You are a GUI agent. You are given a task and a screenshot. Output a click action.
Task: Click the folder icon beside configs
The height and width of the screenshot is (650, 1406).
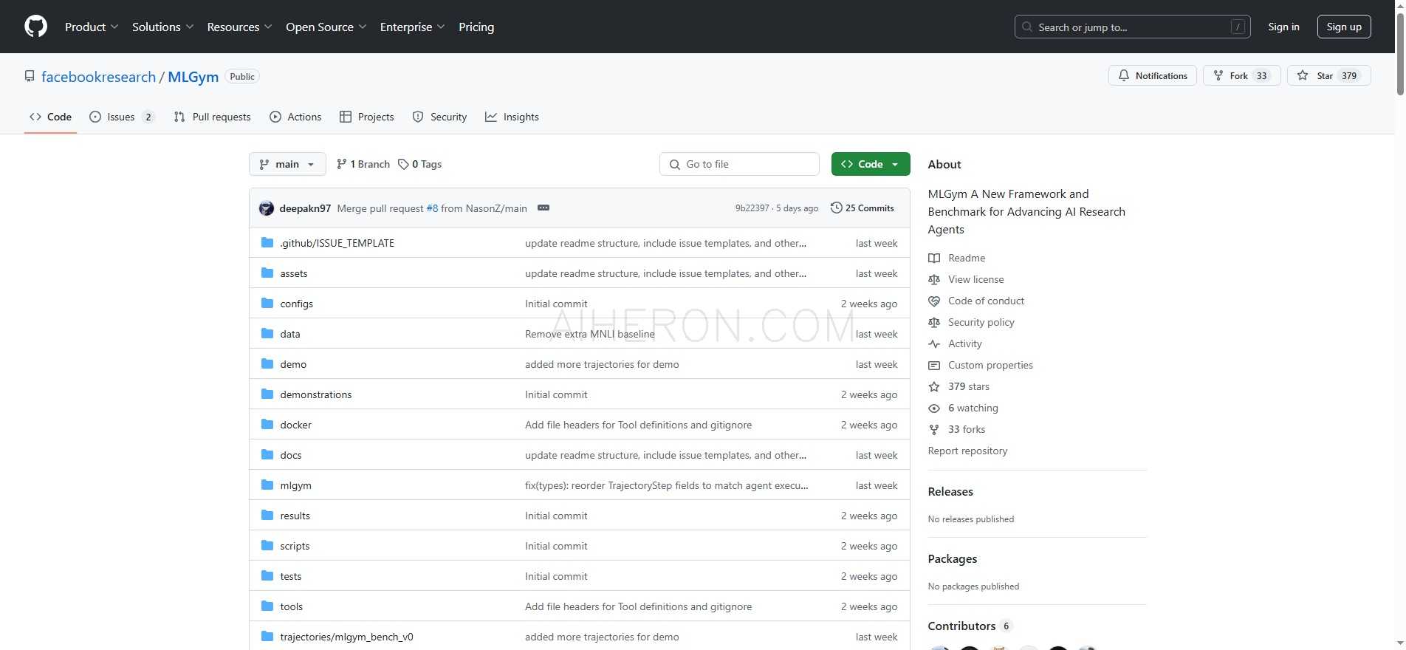coord(267,304)
